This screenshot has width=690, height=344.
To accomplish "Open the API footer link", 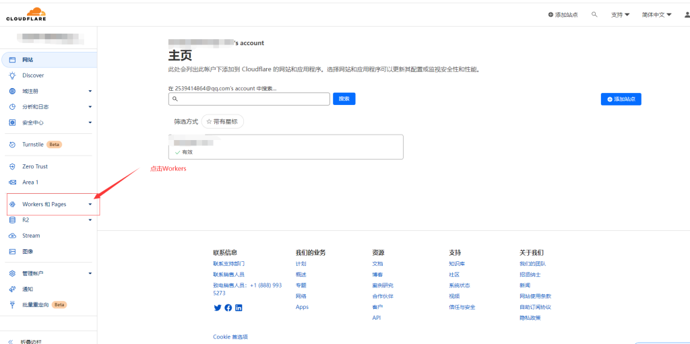I will coord(376,318).
